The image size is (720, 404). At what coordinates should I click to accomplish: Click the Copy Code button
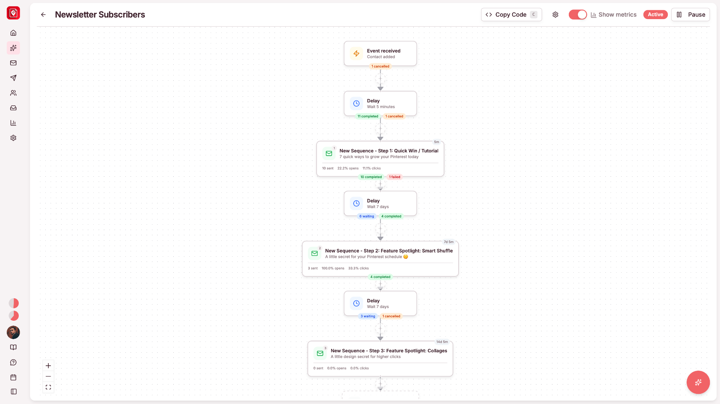coord(511,15)
